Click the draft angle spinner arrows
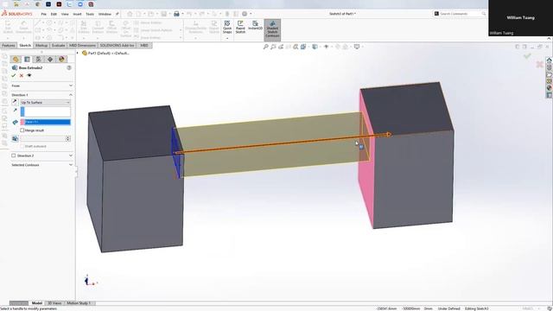 click(x=68, y=138)
